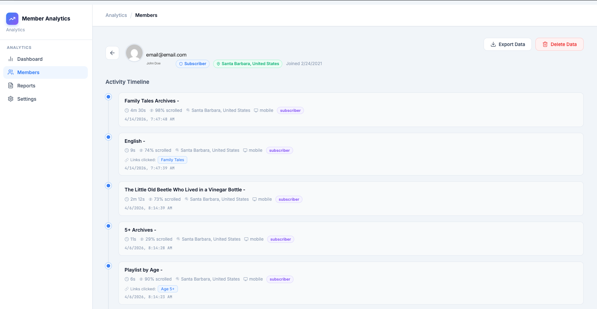Click the Members people icon
The image size is (597, 309).
click(11, 72)
